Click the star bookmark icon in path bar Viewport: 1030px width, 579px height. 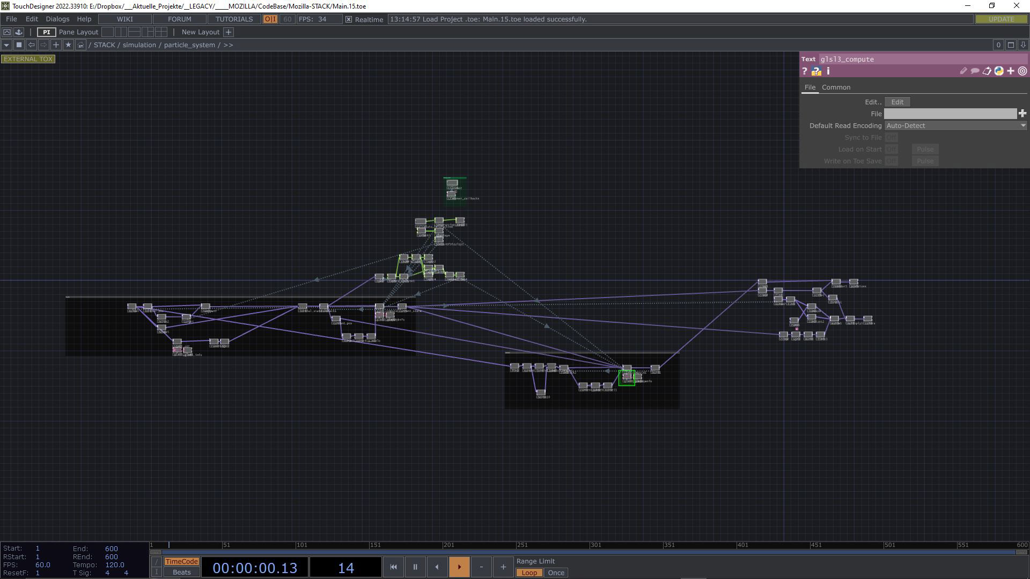pos(68,45)
